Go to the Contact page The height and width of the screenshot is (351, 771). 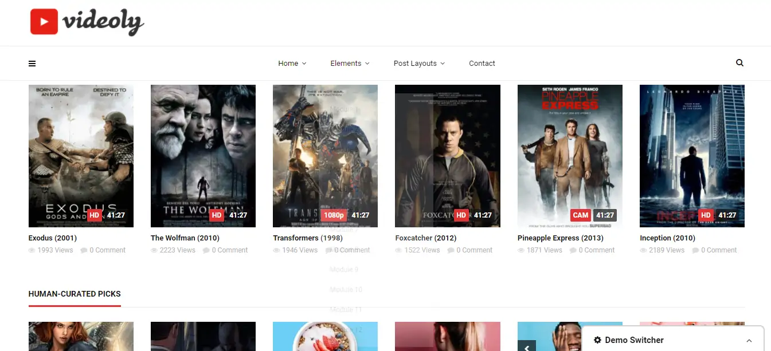(482, 64)
